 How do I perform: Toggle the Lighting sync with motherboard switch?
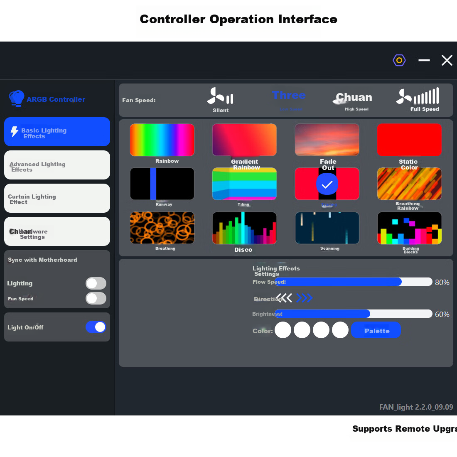tap(96, 283)
